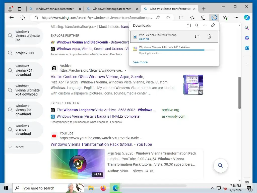Image resolution: width=257 pixels, height=193 pixels.
Task: Search suggestion windows vienna x64 download
Action: click(24, 70)
